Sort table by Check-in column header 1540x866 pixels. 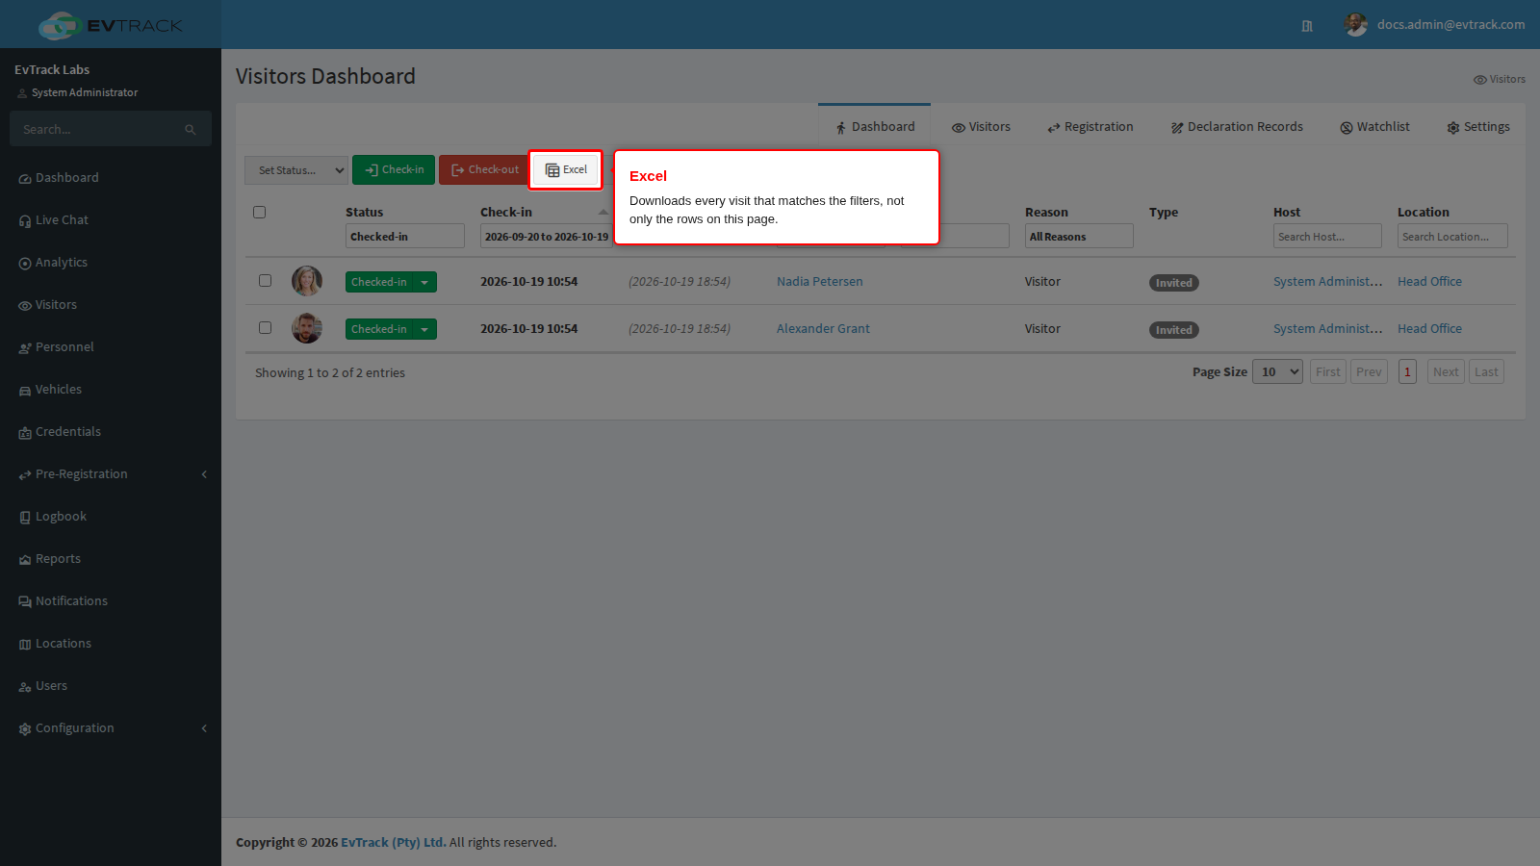pos(506,213)
